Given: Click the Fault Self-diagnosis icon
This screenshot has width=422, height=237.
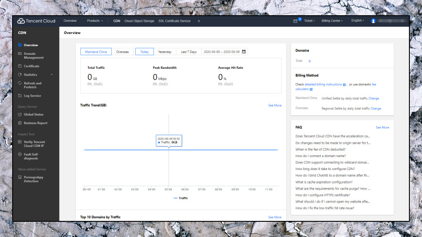Looking at the screenshot, I should tap(20, 154).
